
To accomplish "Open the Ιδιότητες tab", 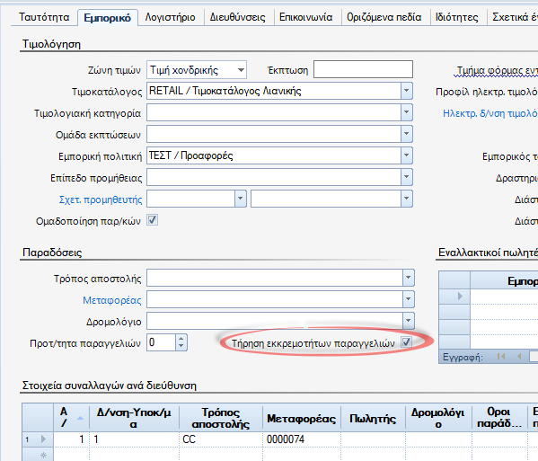I will tap(457, 17).
